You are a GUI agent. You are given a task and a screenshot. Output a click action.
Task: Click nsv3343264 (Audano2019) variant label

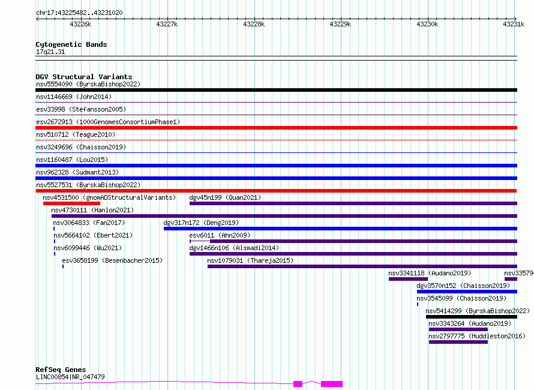click(x=470, y=323)
